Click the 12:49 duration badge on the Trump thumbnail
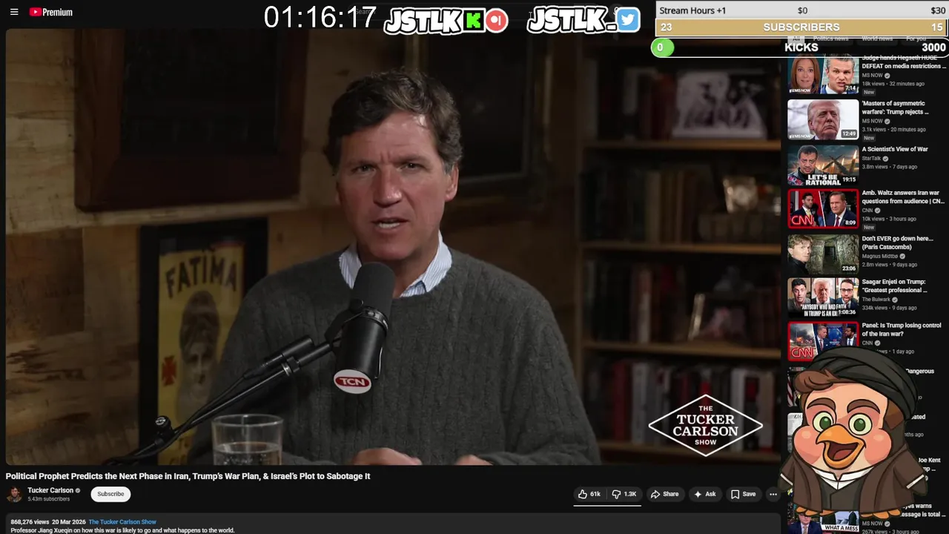The height and width of the screenshot is (534, 949). (x=849, y=134)
